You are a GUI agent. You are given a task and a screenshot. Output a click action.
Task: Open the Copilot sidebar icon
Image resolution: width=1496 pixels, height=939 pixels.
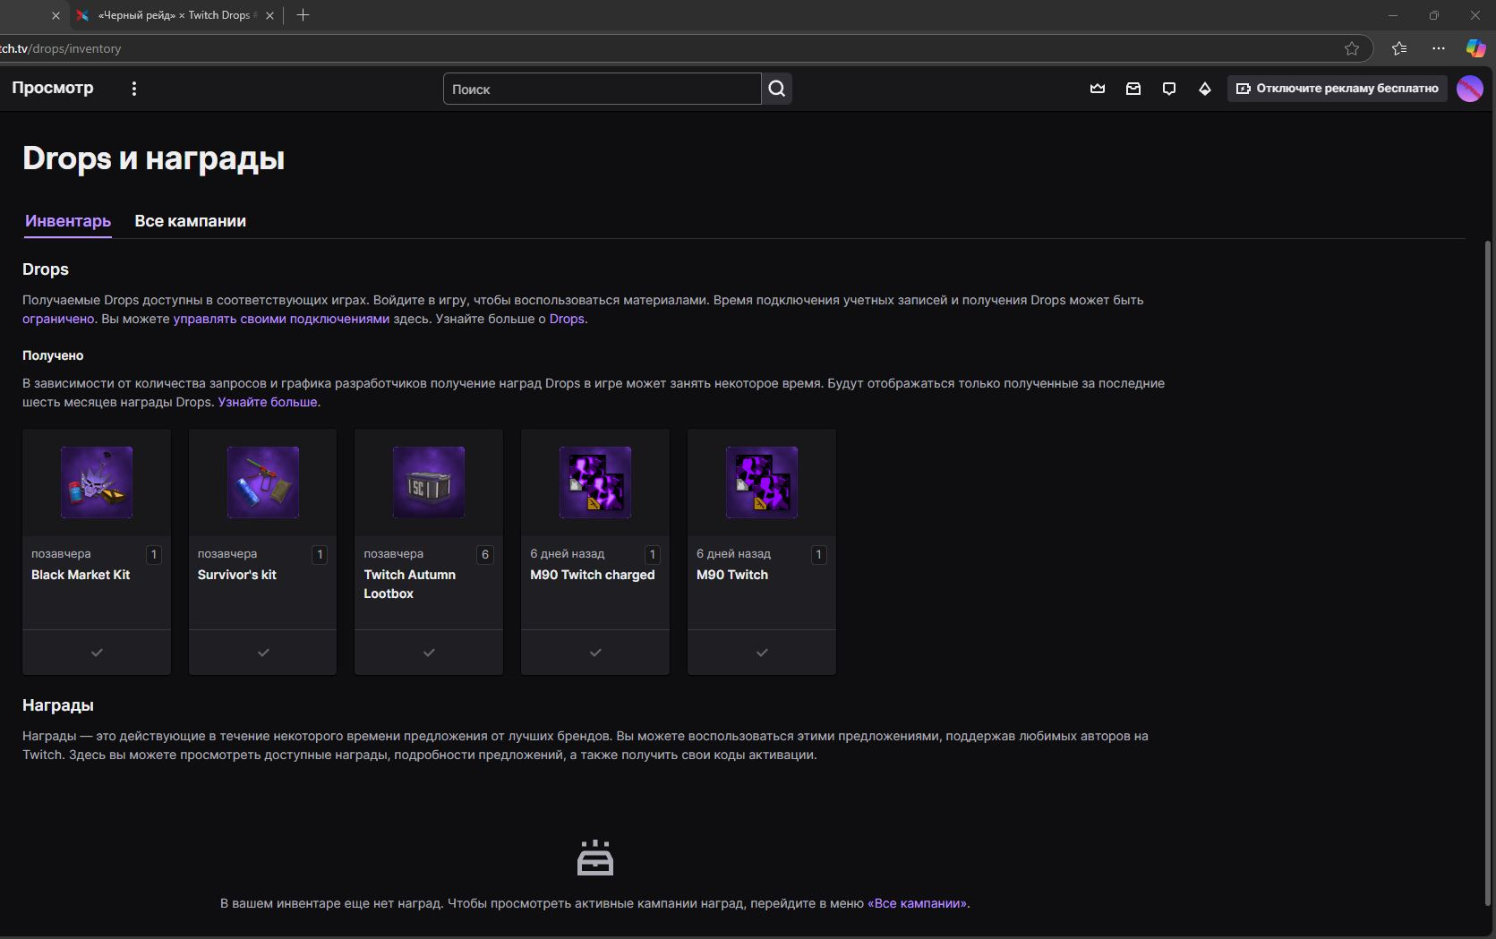pyautogui.click(x=1475, y=48)
